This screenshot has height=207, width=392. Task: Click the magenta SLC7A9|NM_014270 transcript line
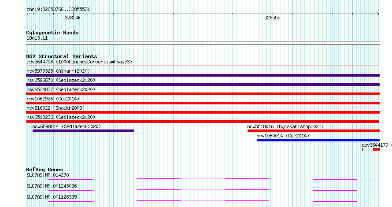tap(203, 179)
